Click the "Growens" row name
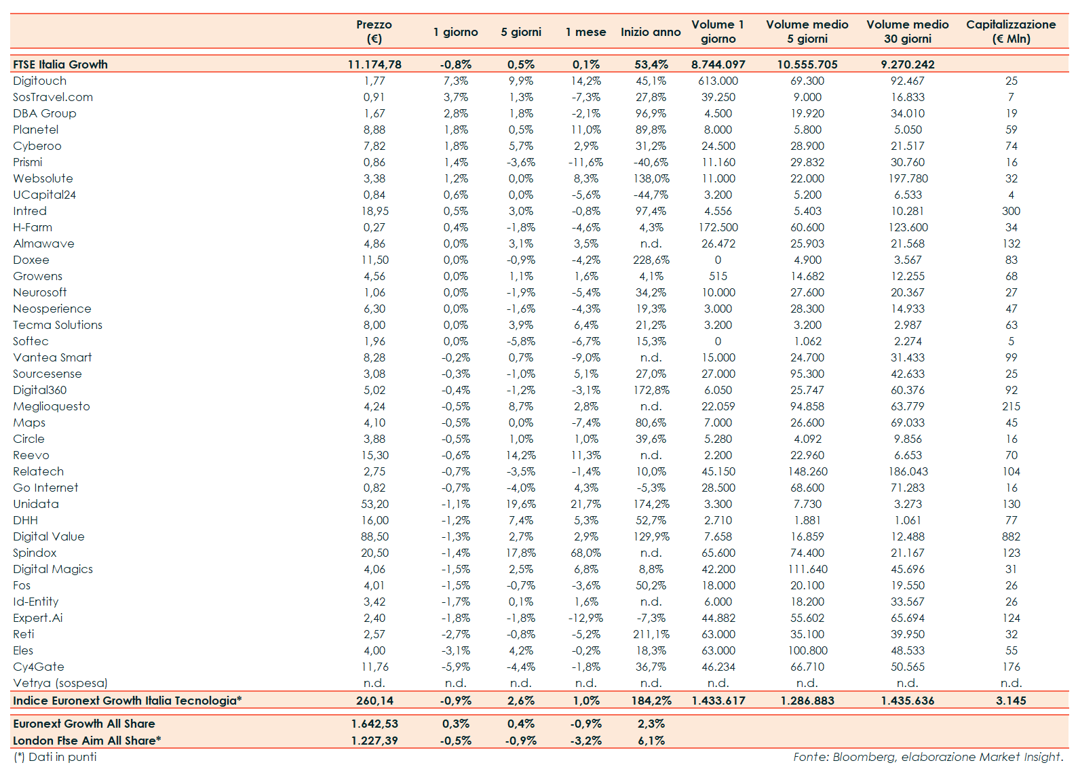 pyautogui.click(x=38, y=276)
